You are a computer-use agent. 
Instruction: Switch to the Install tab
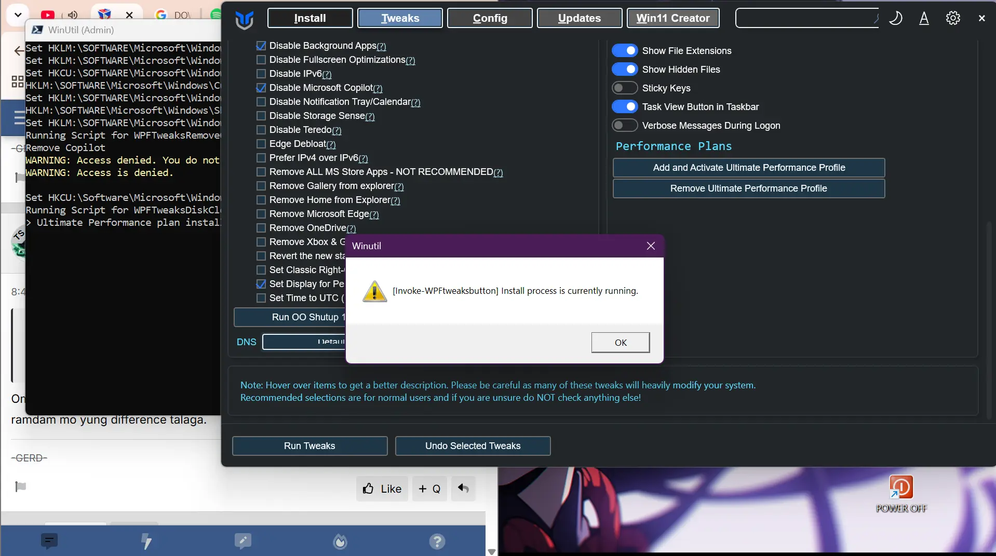tap(310, 18)
